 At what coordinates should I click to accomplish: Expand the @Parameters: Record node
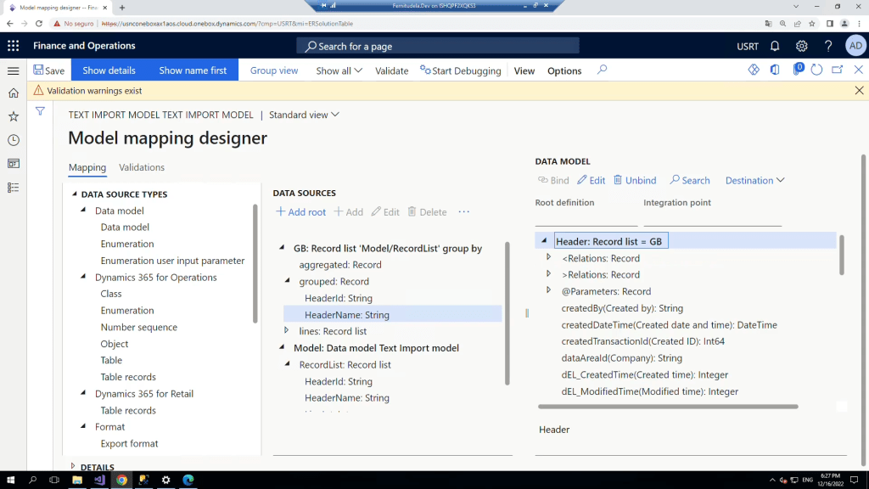click(x=549, y=291)
